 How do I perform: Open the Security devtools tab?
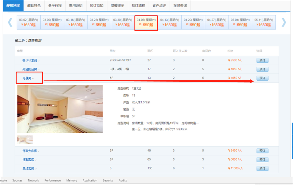pyautogui.click(x=108, y=180)
